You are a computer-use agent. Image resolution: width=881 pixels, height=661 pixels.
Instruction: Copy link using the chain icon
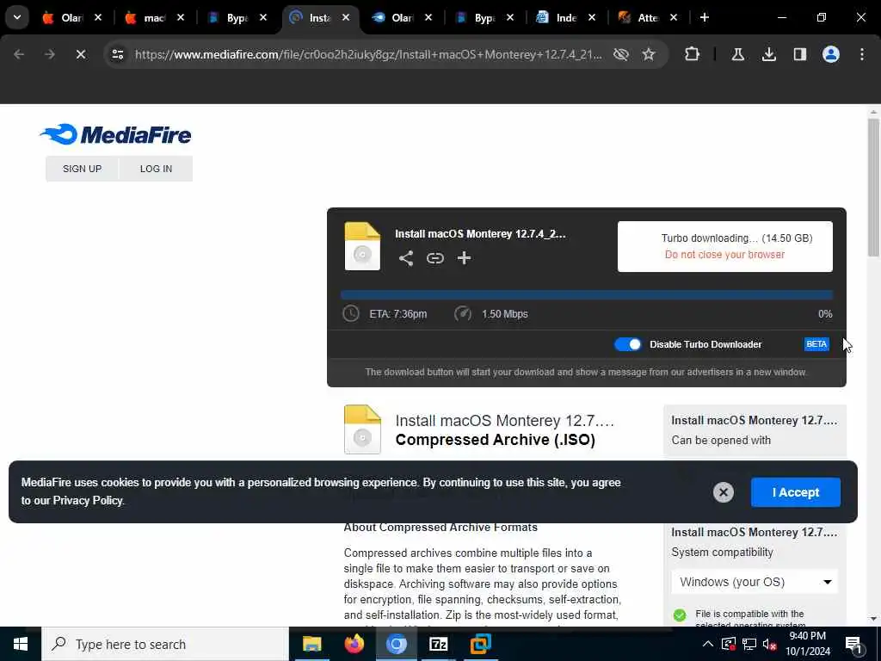click(x=434, y=258)
